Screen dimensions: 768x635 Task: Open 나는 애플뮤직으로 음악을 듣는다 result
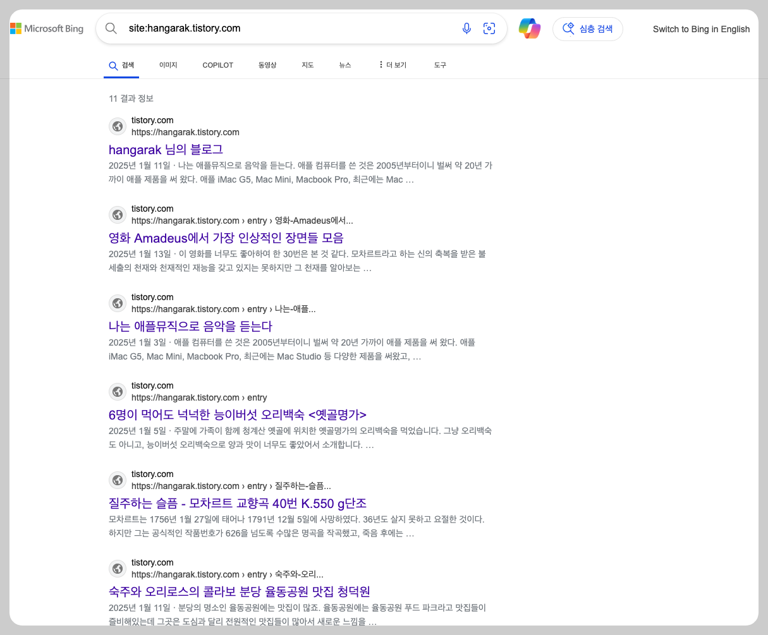(190, 327)
